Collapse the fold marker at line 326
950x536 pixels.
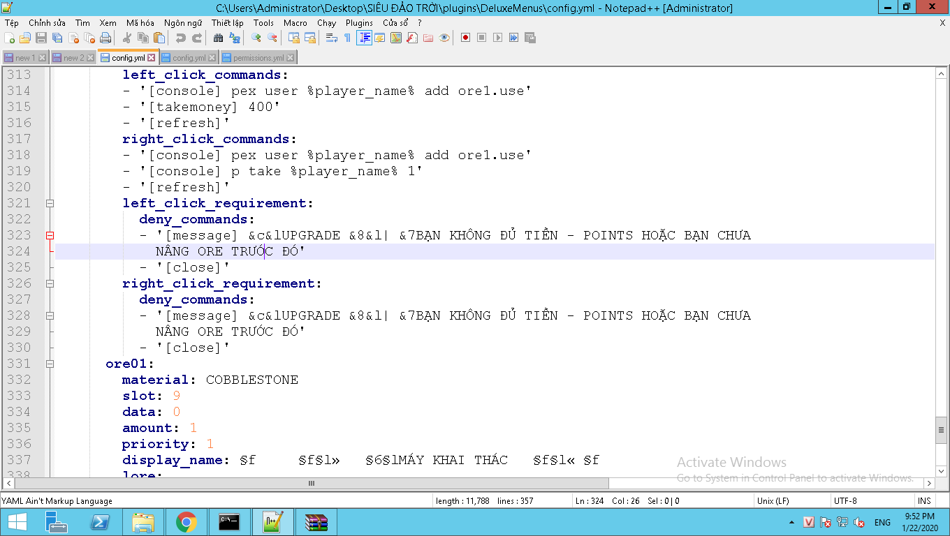tap(50, 283)
